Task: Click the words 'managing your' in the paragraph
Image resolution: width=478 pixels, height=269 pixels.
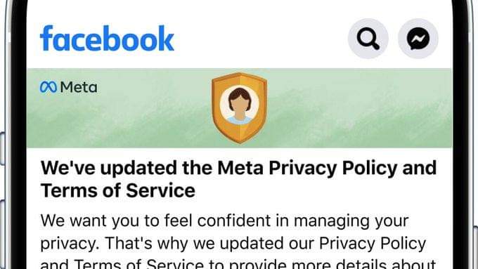Action: pos(351,221)
